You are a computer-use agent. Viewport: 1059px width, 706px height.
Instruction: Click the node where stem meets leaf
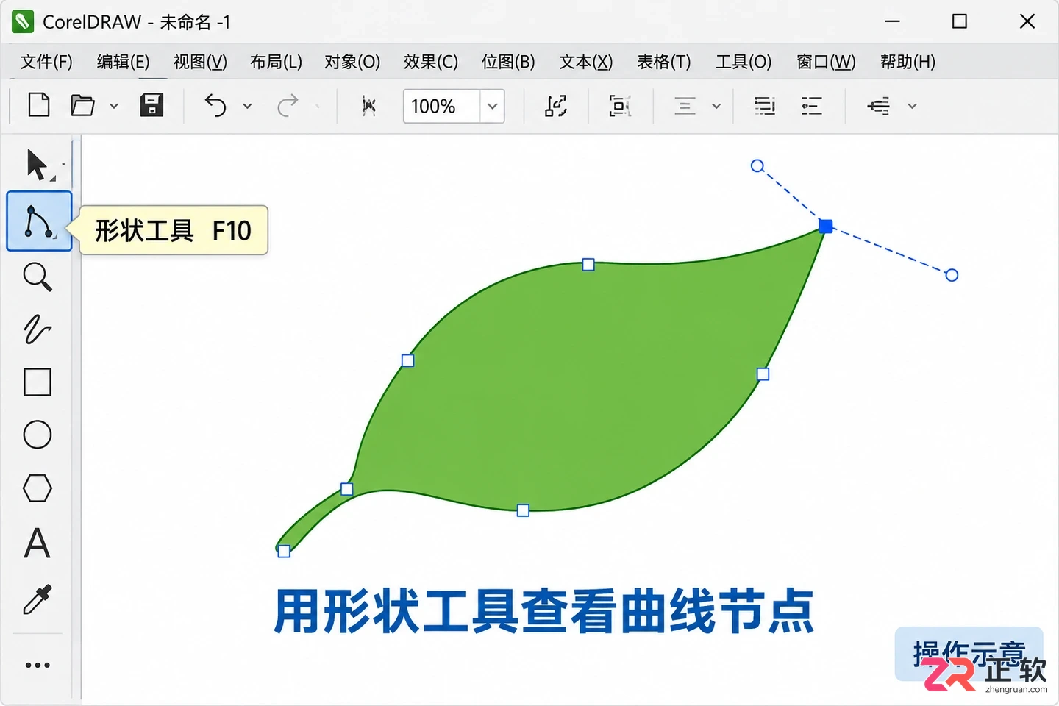tap(347, 489)
